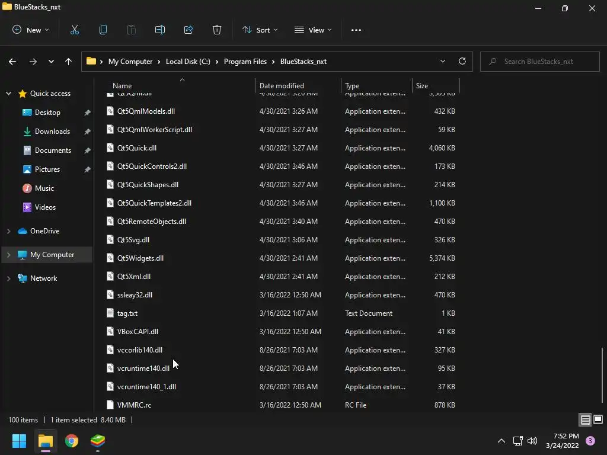Click the folder icon in address bar

(91, 61)
